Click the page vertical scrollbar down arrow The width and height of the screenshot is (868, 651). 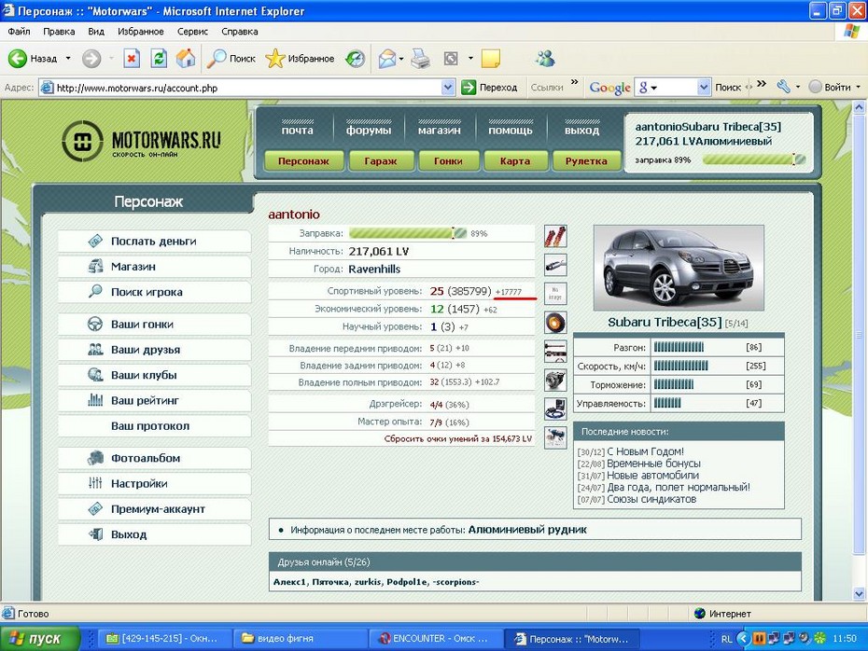860,594
